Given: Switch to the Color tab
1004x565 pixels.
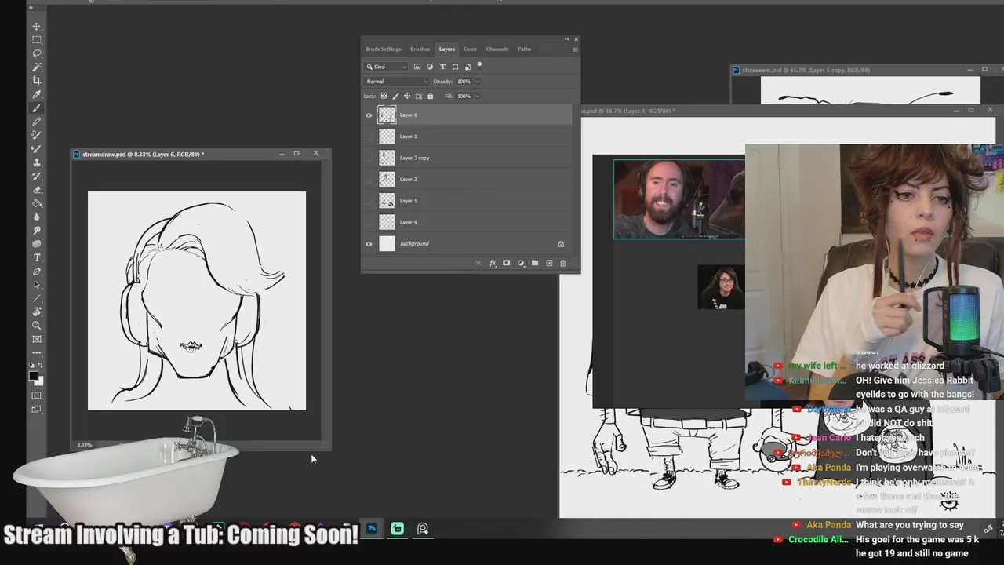Looking at the screenshot, I should tap(470, 49).
